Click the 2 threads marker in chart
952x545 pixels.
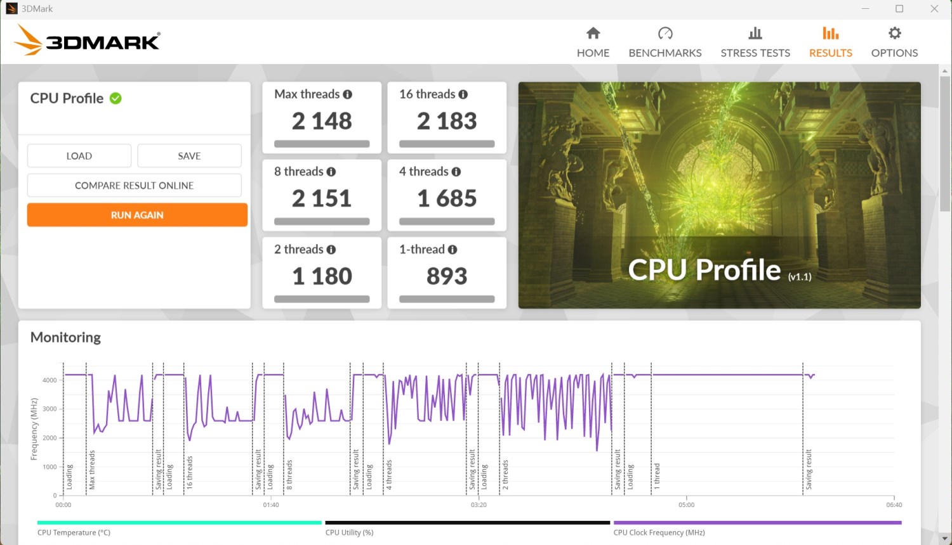[505, 475]
